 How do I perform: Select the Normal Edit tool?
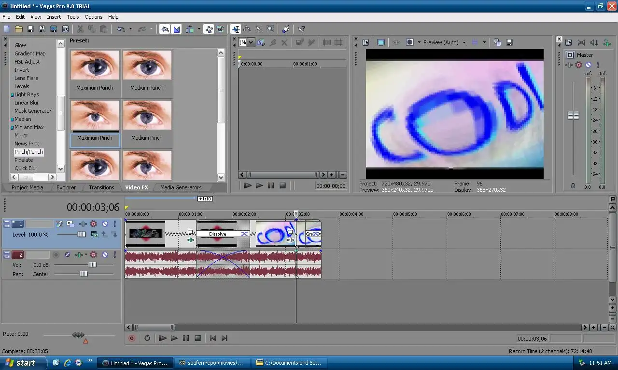(236, 29)
